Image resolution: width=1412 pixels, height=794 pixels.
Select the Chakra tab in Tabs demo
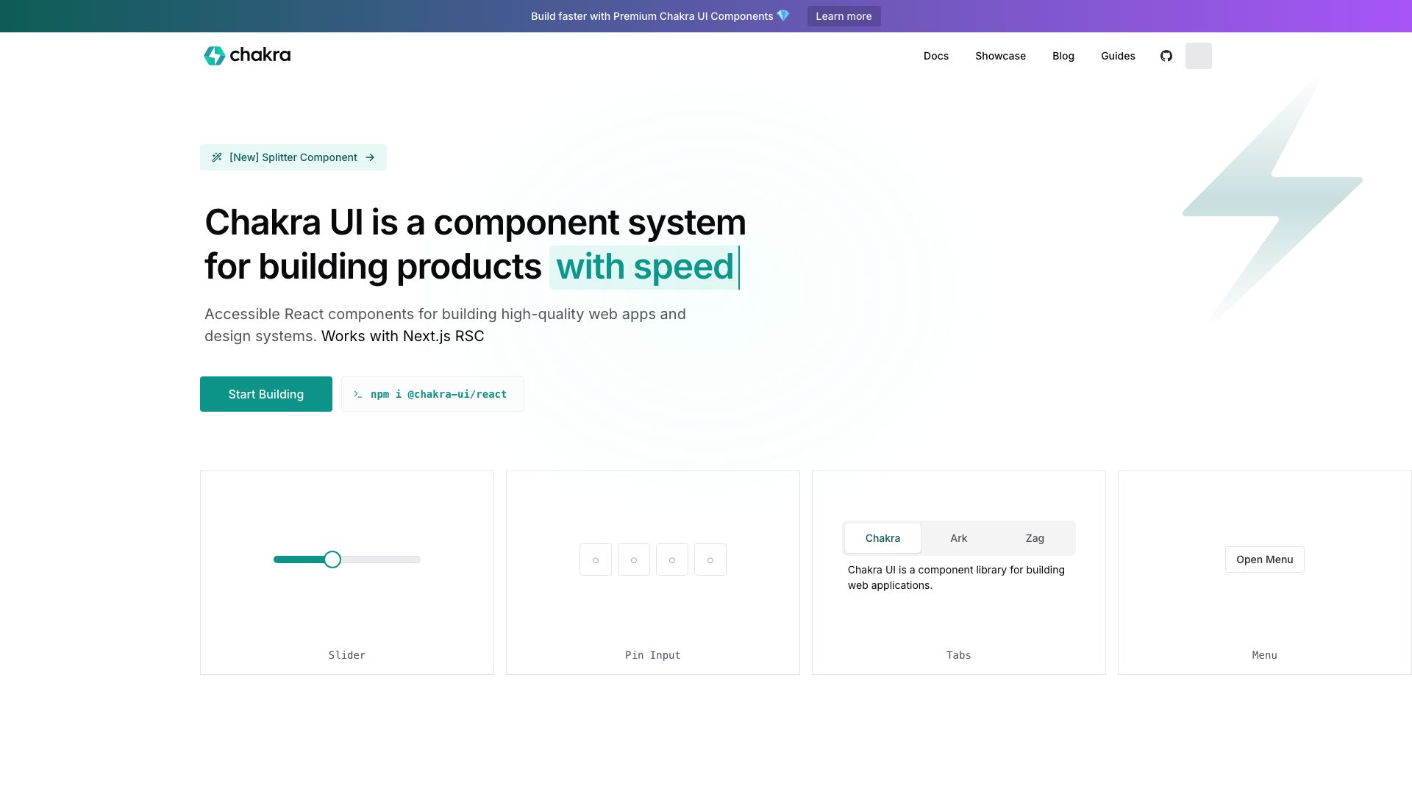pos(883,538)
